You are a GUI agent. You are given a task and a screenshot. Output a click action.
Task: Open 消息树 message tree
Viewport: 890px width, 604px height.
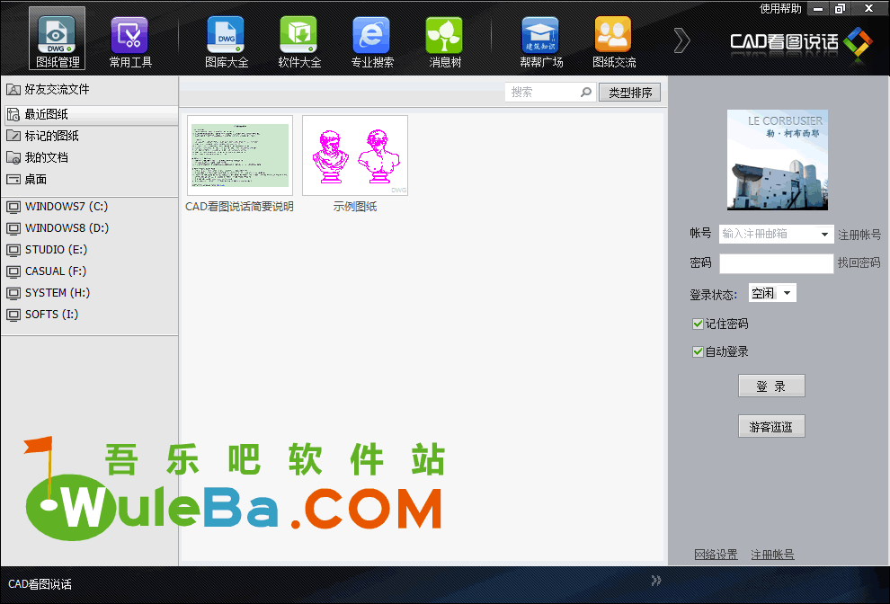[445, 42]
